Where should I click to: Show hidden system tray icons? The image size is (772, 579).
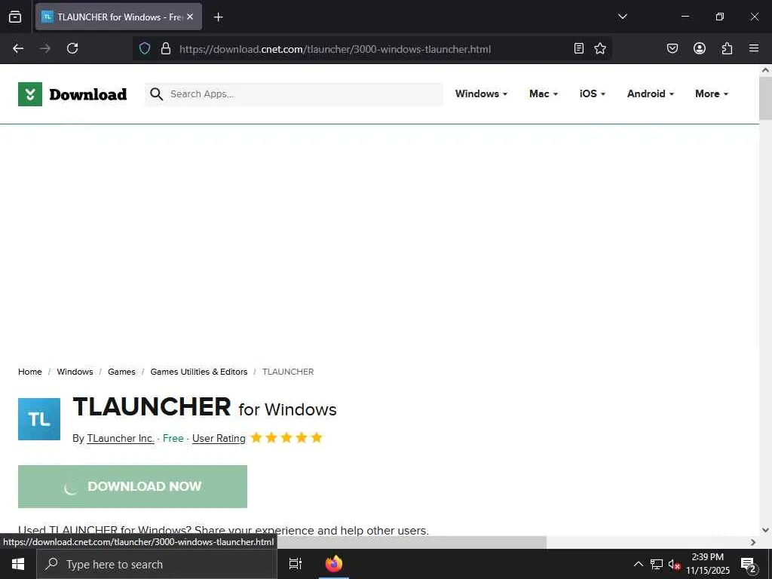(x=638, y=564)
